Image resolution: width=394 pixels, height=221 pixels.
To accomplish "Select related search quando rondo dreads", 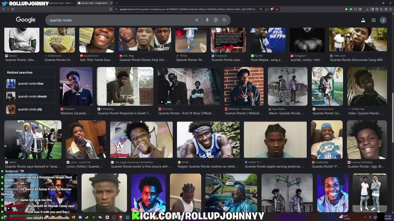I will click(30, 96).
